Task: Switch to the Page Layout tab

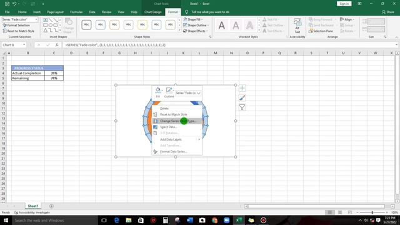Action: (x=55, y=12)
